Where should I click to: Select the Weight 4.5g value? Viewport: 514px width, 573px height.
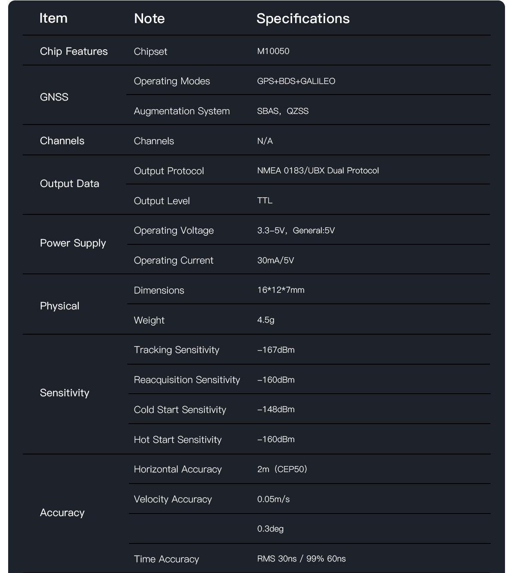tap(266, 320)
